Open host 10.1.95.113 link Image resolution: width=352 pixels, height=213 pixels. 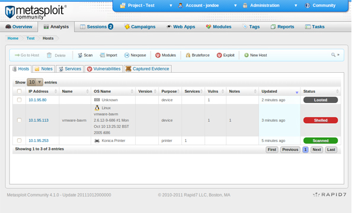click(x=39, y=120)
